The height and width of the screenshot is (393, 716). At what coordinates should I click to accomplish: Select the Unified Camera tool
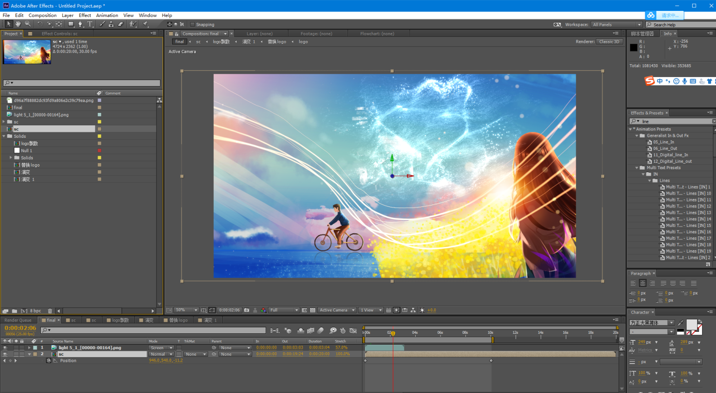pos(50,24)
